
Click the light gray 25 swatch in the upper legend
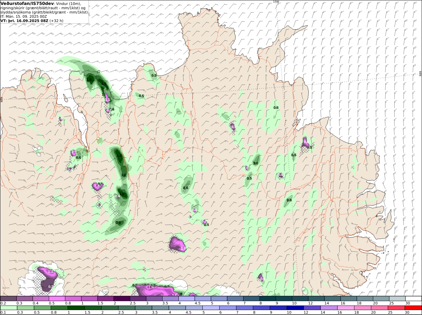(397, 299)
